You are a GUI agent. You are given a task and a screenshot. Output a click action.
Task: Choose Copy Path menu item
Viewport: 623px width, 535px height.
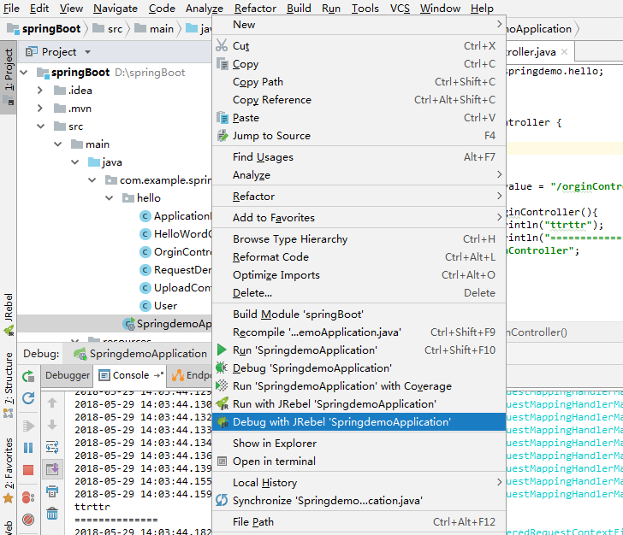(359, 82)
